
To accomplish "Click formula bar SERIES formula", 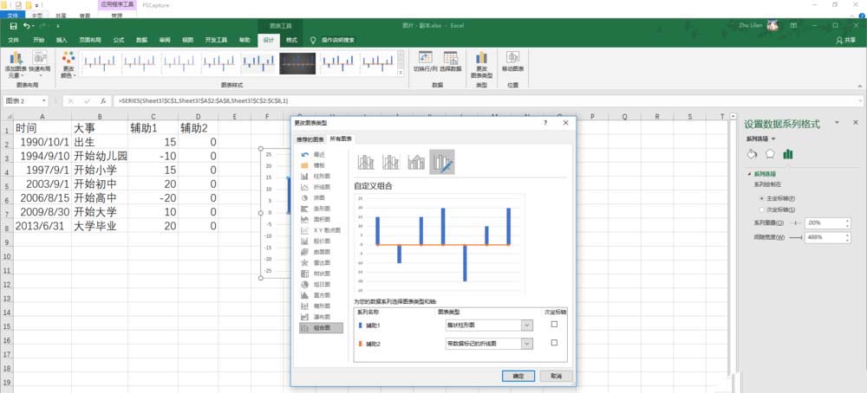I will (202, 101).
